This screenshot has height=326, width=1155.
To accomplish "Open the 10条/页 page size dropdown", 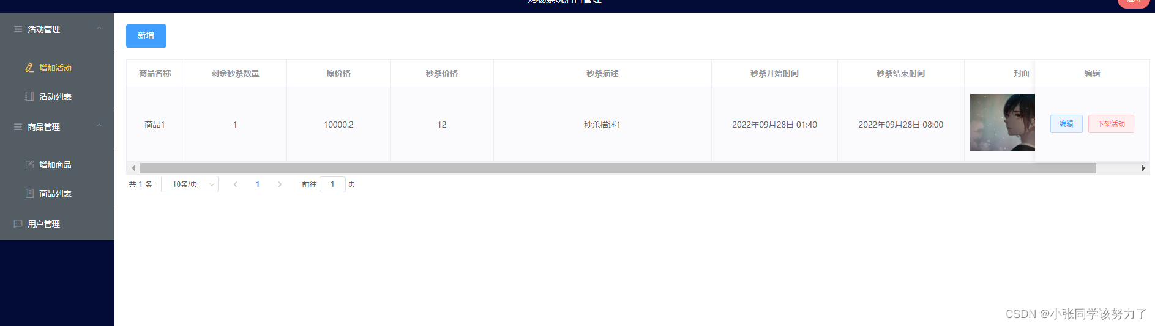I will pyautogui.click(x=190, y=184).
